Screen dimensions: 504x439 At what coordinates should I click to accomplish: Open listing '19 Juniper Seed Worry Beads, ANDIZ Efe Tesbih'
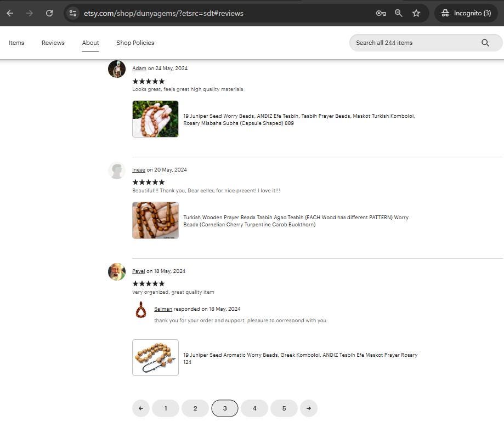pos(299,119)
